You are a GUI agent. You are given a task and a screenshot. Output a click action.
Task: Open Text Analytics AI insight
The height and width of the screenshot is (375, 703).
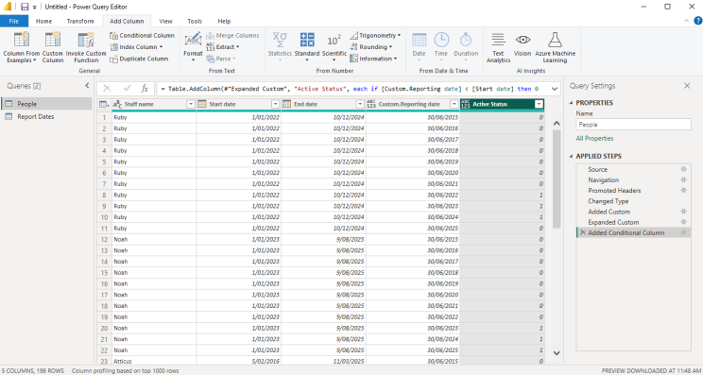[x=499, y=47]
